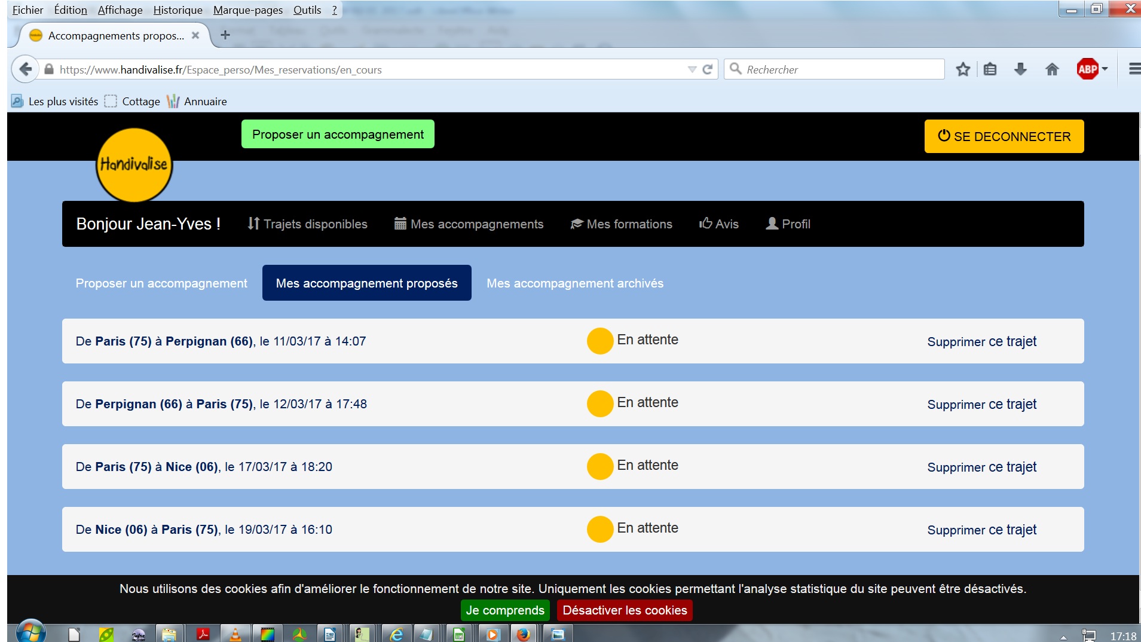Open the LibreOffice Calc taskbar icon
The width and height of the screenshot is (1141, 642).
point(459,634)
